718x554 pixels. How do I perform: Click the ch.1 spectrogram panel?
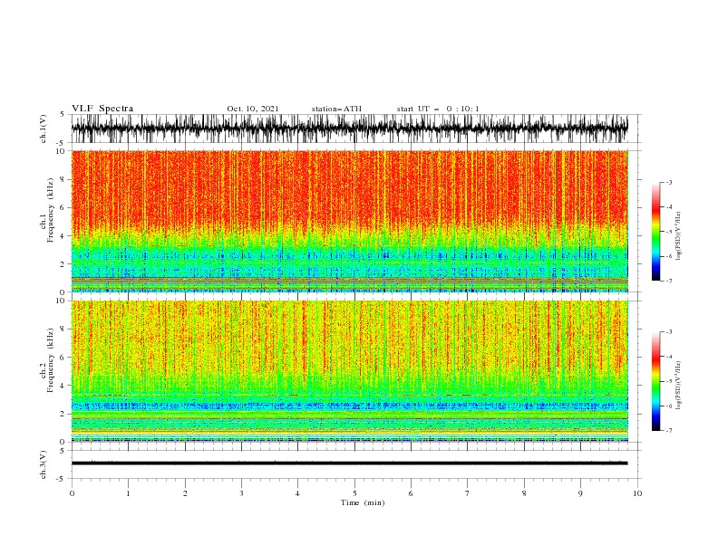[349, 221]
